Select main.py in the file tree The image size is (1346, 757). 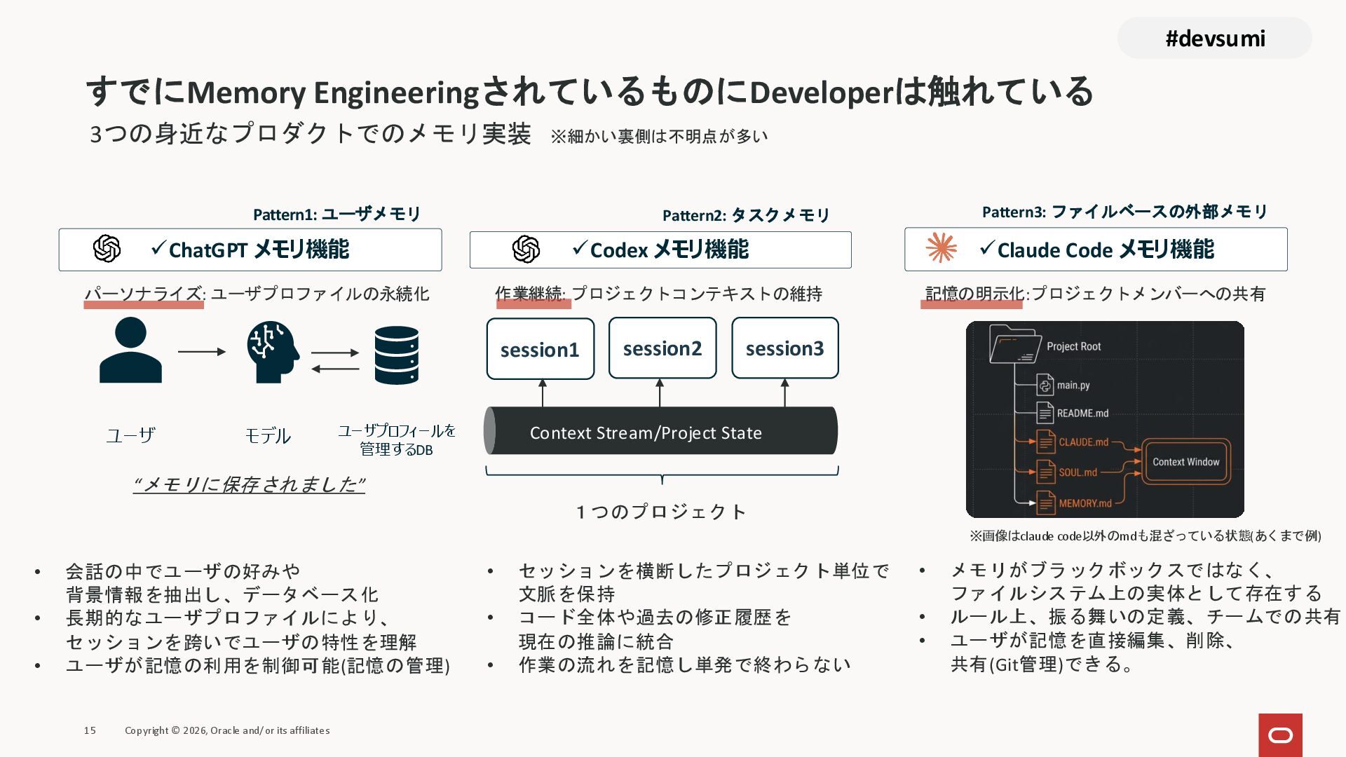1073,386
